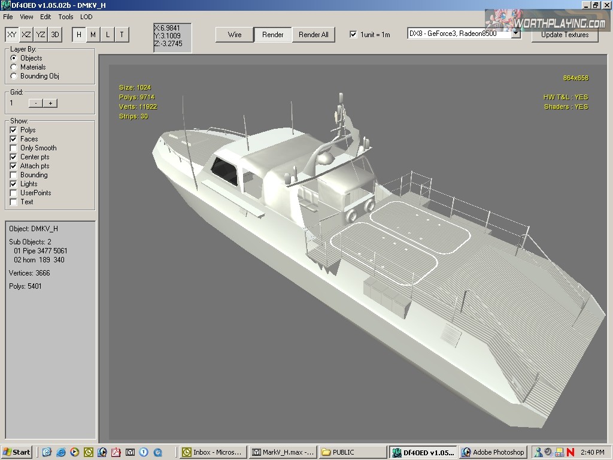Increase grid size with plus button
This screenshot has height=460, width=613.
51,103
